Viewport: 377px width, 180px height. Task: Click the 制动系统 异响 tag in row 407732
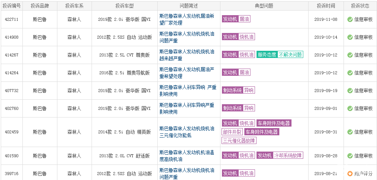click(238, 90)
